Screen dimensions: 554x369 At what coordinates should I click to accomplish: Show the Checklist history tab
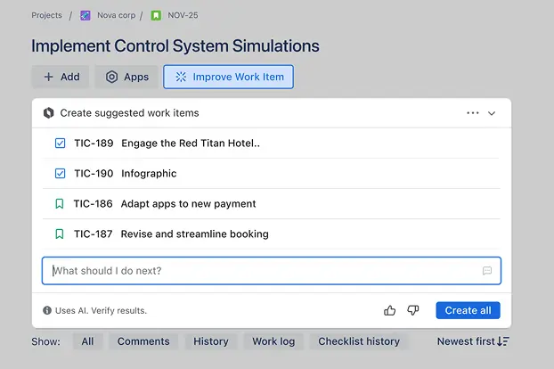pos(359,341)
